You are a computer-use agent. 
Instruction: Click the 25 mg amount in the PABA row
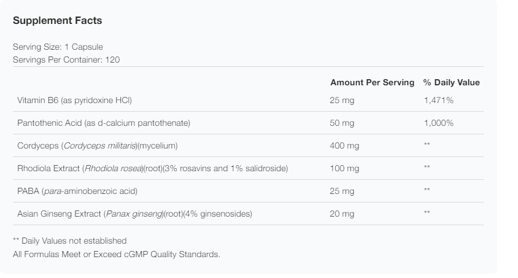pyautogui.click(x=342, y=191)
